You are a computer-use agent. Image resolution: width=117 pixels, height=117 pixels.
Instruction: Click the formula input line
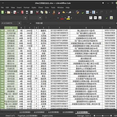[75, 23]
